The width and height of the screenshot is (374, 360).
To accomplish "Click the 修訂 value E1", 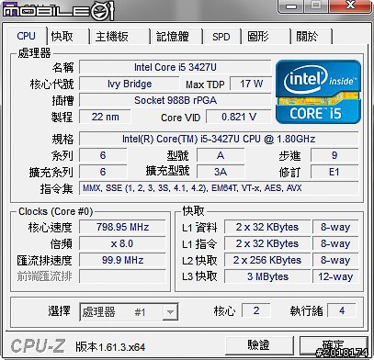I will pyautogui.click(x=334, y=172).
